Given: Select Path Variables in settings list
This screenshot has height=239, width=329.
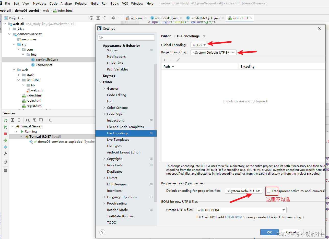Looking at the screenshot, I should pyautogui.click(x=118, y=69).
